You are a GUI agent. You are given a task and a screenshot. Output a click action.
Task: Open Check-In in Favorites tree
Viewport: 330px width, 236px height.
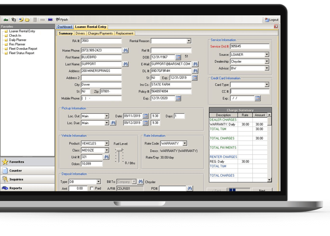click(15, 35)
